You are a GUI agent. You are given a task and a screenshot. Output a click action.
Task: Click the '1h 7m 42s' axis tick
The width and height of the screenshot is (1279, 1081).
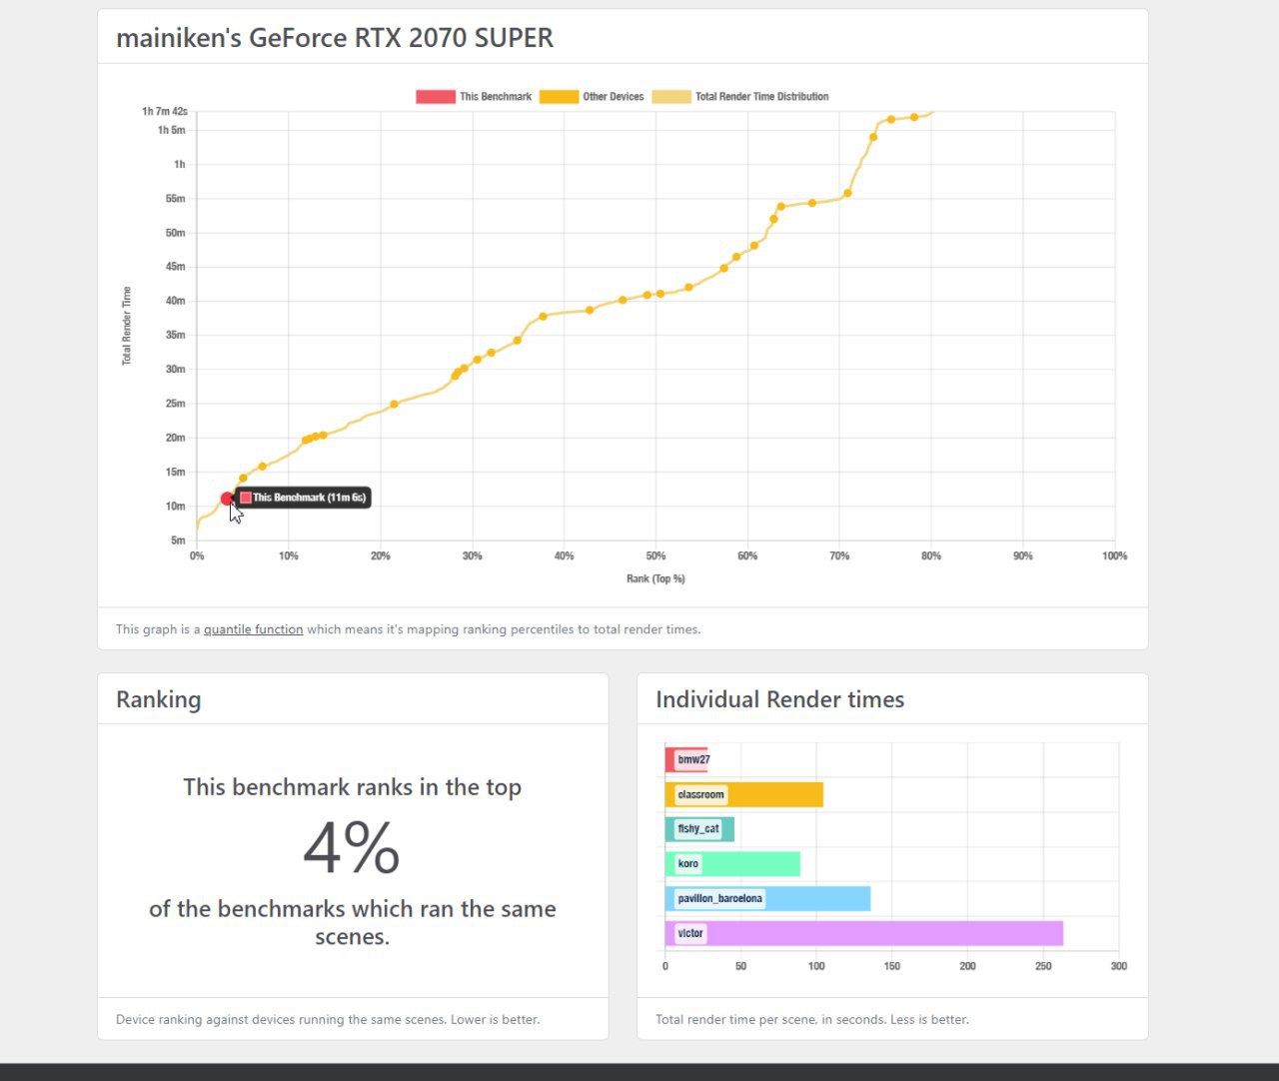pos(165,112)
